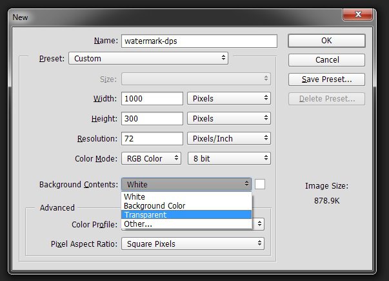Click the Width input field
This screenshot has width=389, height=281.
click(152, 99)
